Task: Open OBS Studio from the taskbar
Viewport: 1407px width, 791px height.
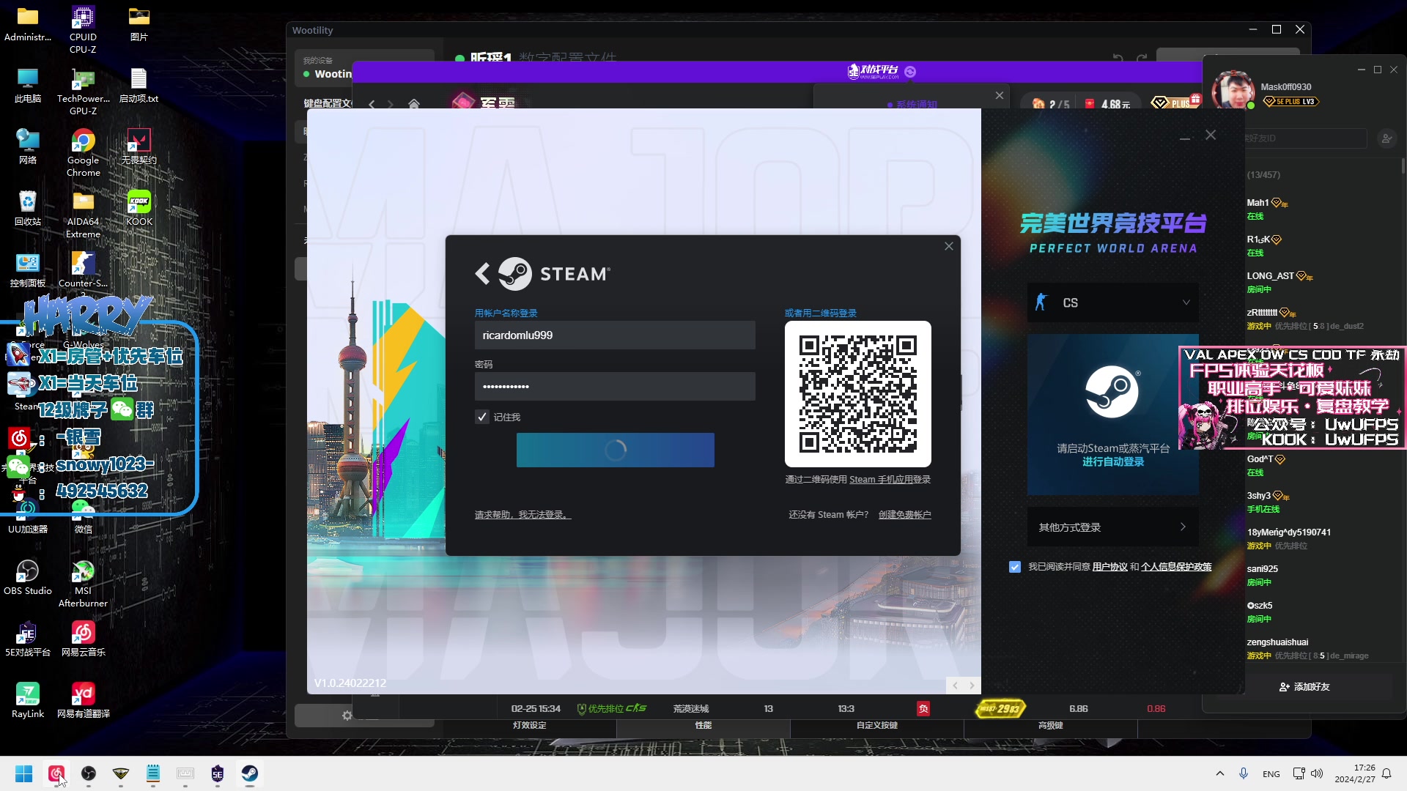Action: (x=89, y=773)
